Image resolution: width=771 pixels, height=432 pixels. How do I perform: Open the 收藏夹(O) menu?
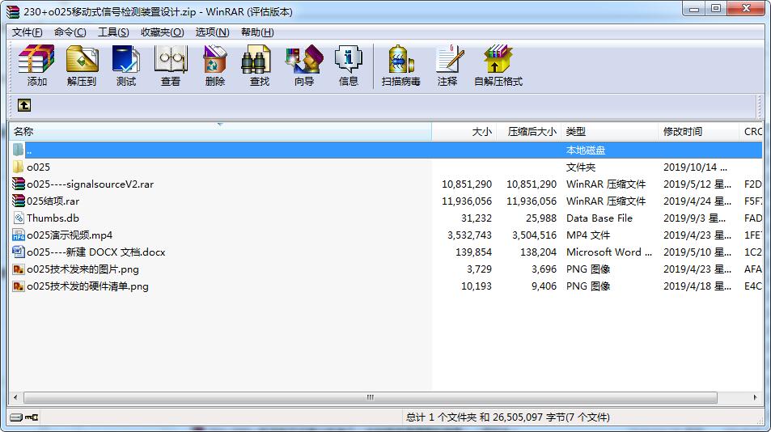(x=163, y=32)
